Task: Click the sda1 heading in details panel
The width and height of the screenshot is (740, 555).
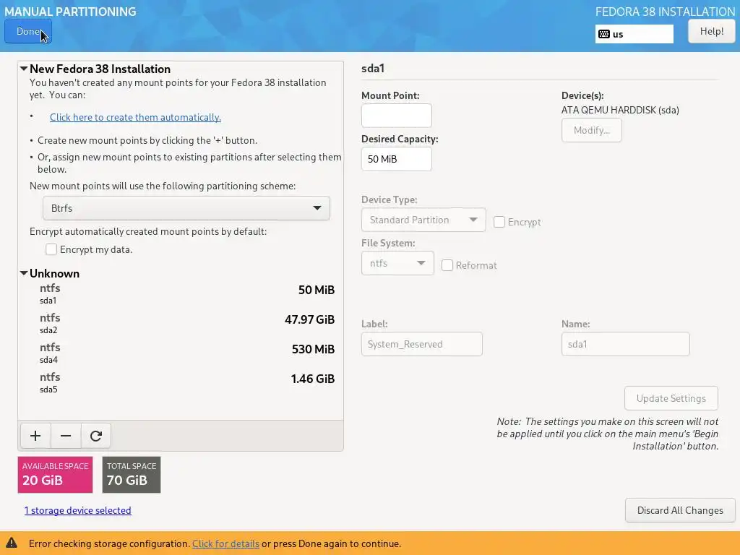Action: [x=373, y=69]
